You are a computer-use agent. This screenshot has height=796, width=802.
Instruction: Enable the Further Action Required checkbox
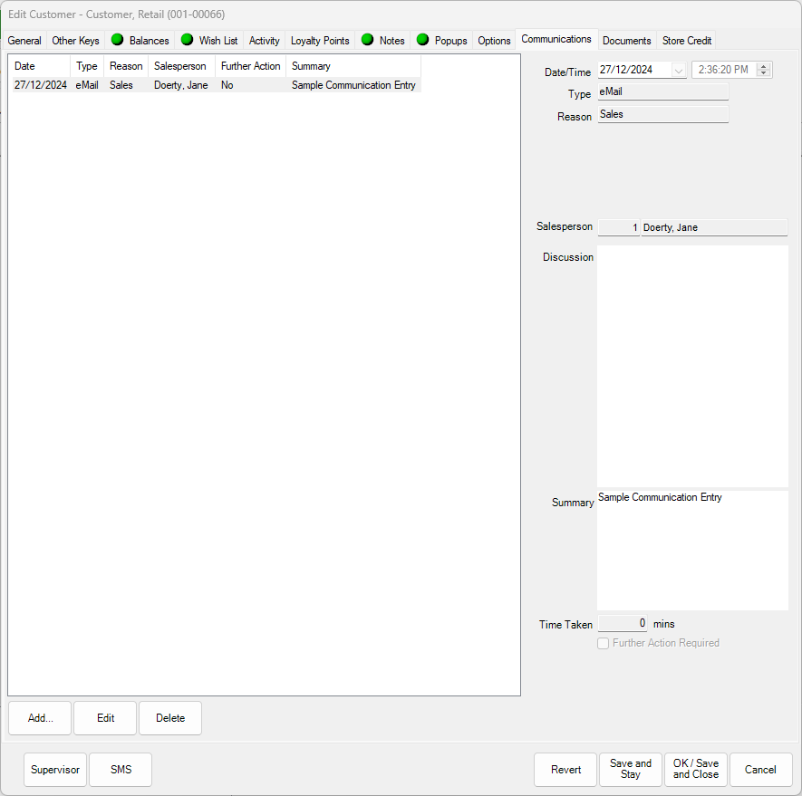click(x=603, y=643)
